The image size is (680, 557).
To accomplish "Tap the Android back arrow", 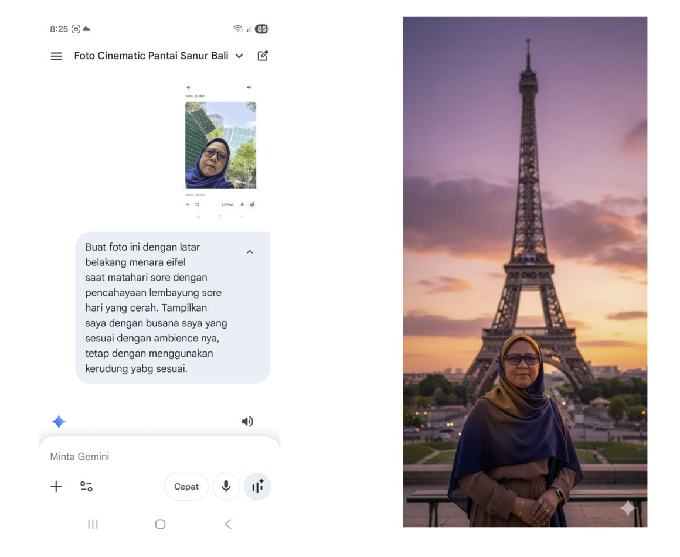I will click(x=228, y=524).
